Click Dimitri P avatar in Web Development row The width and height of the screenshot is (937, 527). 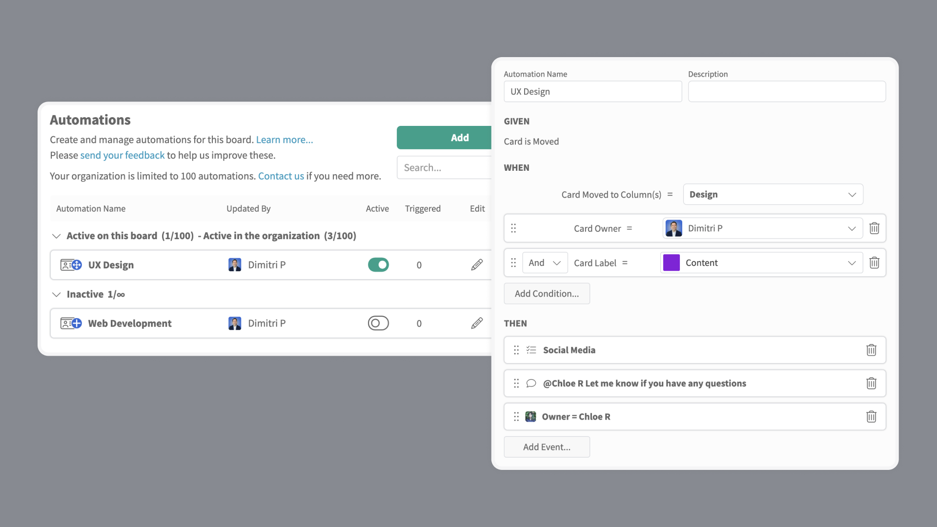pos(235,323)
